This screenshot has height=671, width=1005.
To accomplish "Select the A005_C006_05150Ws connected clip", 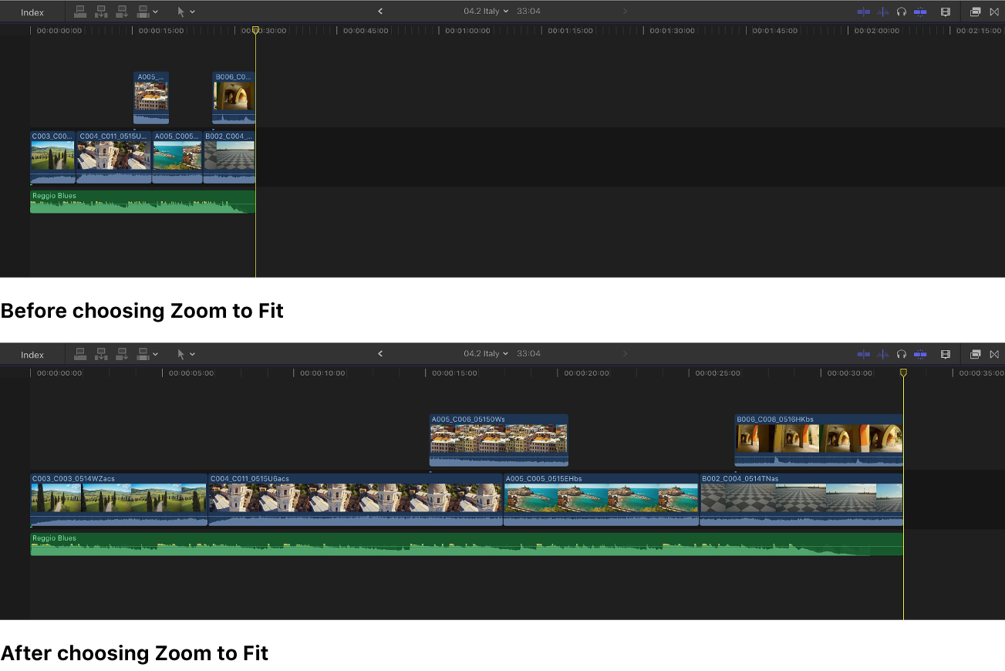I will click(x=498, y=440).
